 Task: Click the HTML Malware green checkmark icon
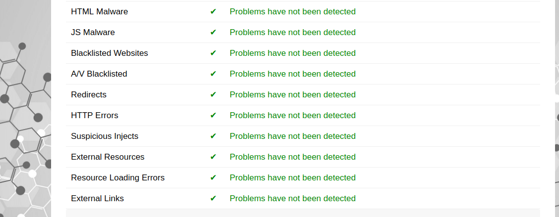[x=213, y=11]
